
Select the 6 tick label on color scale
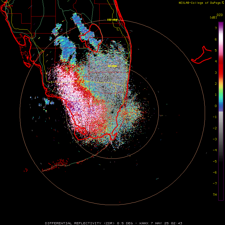[216, 39]
